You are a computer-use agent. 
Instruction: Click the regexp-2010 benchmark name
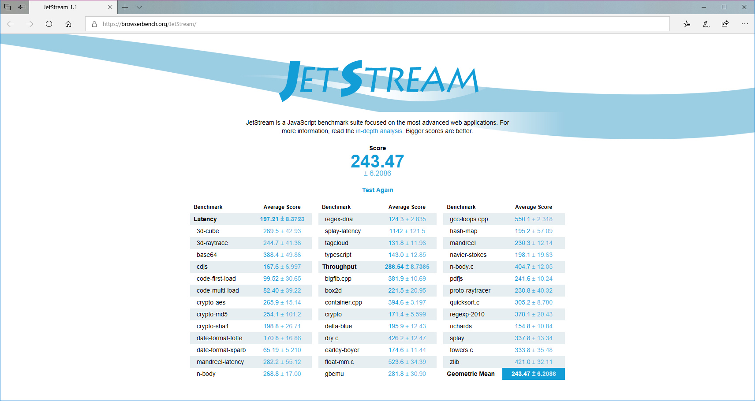(467, 314)
